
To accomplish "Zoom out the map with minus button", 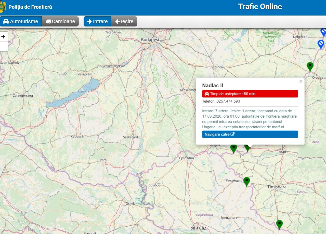I will (3, 46).
